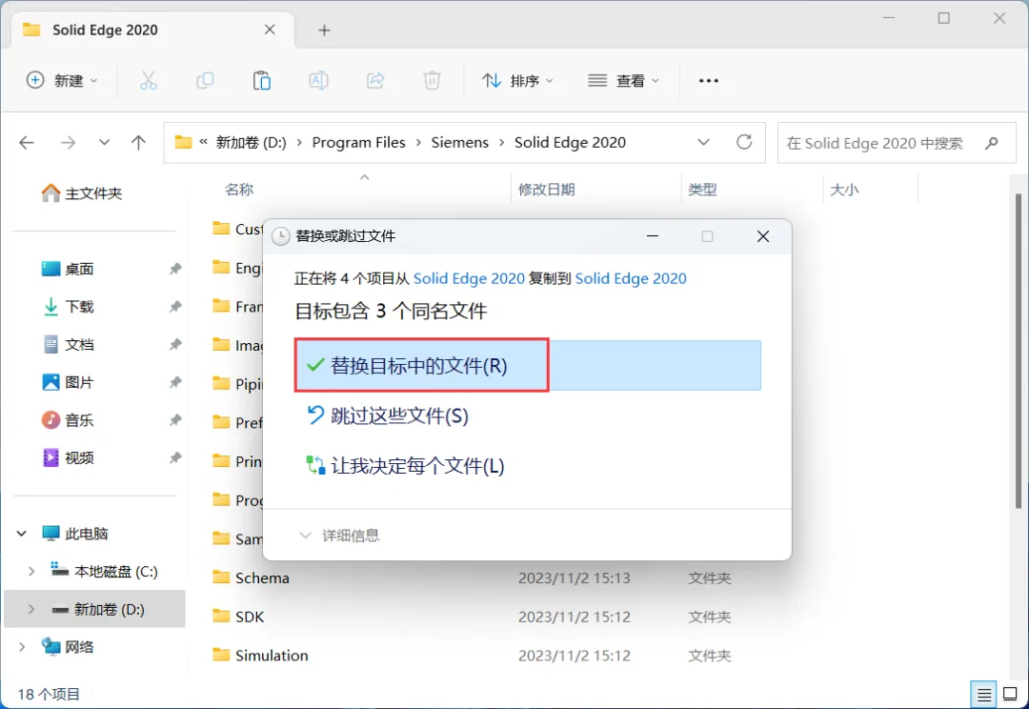
Task: Refresh the Solid Edge 2020 folder
Action: point(744,142)
